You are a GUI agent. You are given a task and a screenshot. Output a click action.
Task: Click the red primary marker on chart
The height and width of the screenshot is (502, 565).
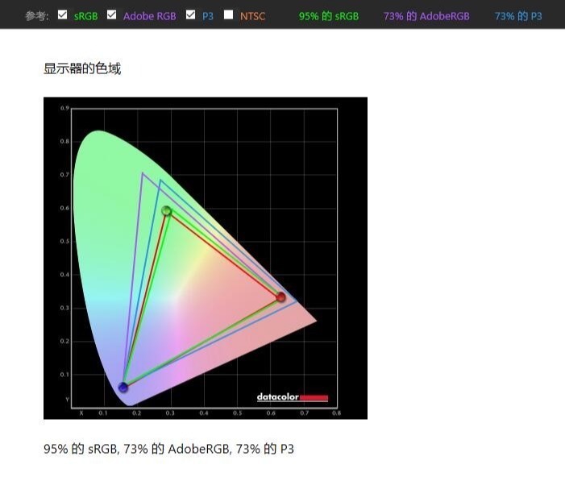[280, 297]
